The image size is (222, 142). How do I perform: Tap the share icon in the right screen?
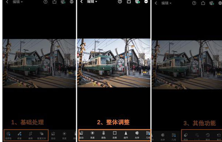tap(203, 3)
